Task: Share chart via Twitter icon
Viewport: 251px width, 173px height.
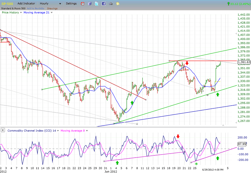Action: [96, 4]
